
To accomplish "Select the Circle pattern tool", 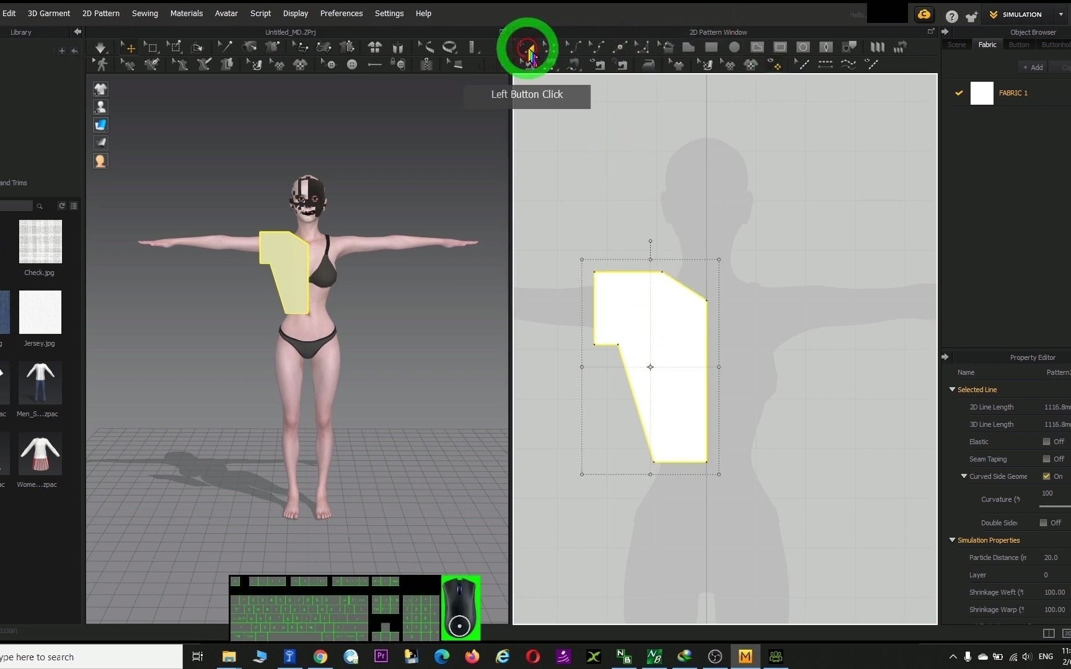I will pyautogui.click(x=734, y=47).
